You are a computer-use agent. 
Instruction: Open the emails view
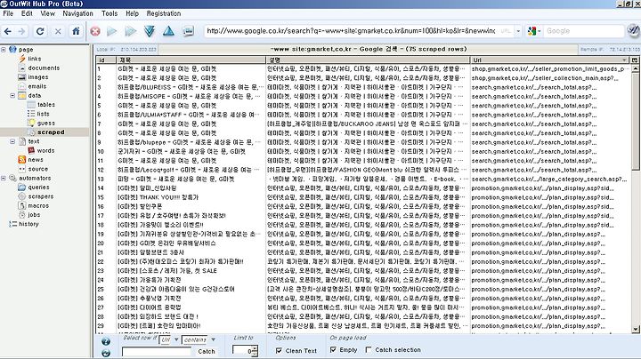37,86
